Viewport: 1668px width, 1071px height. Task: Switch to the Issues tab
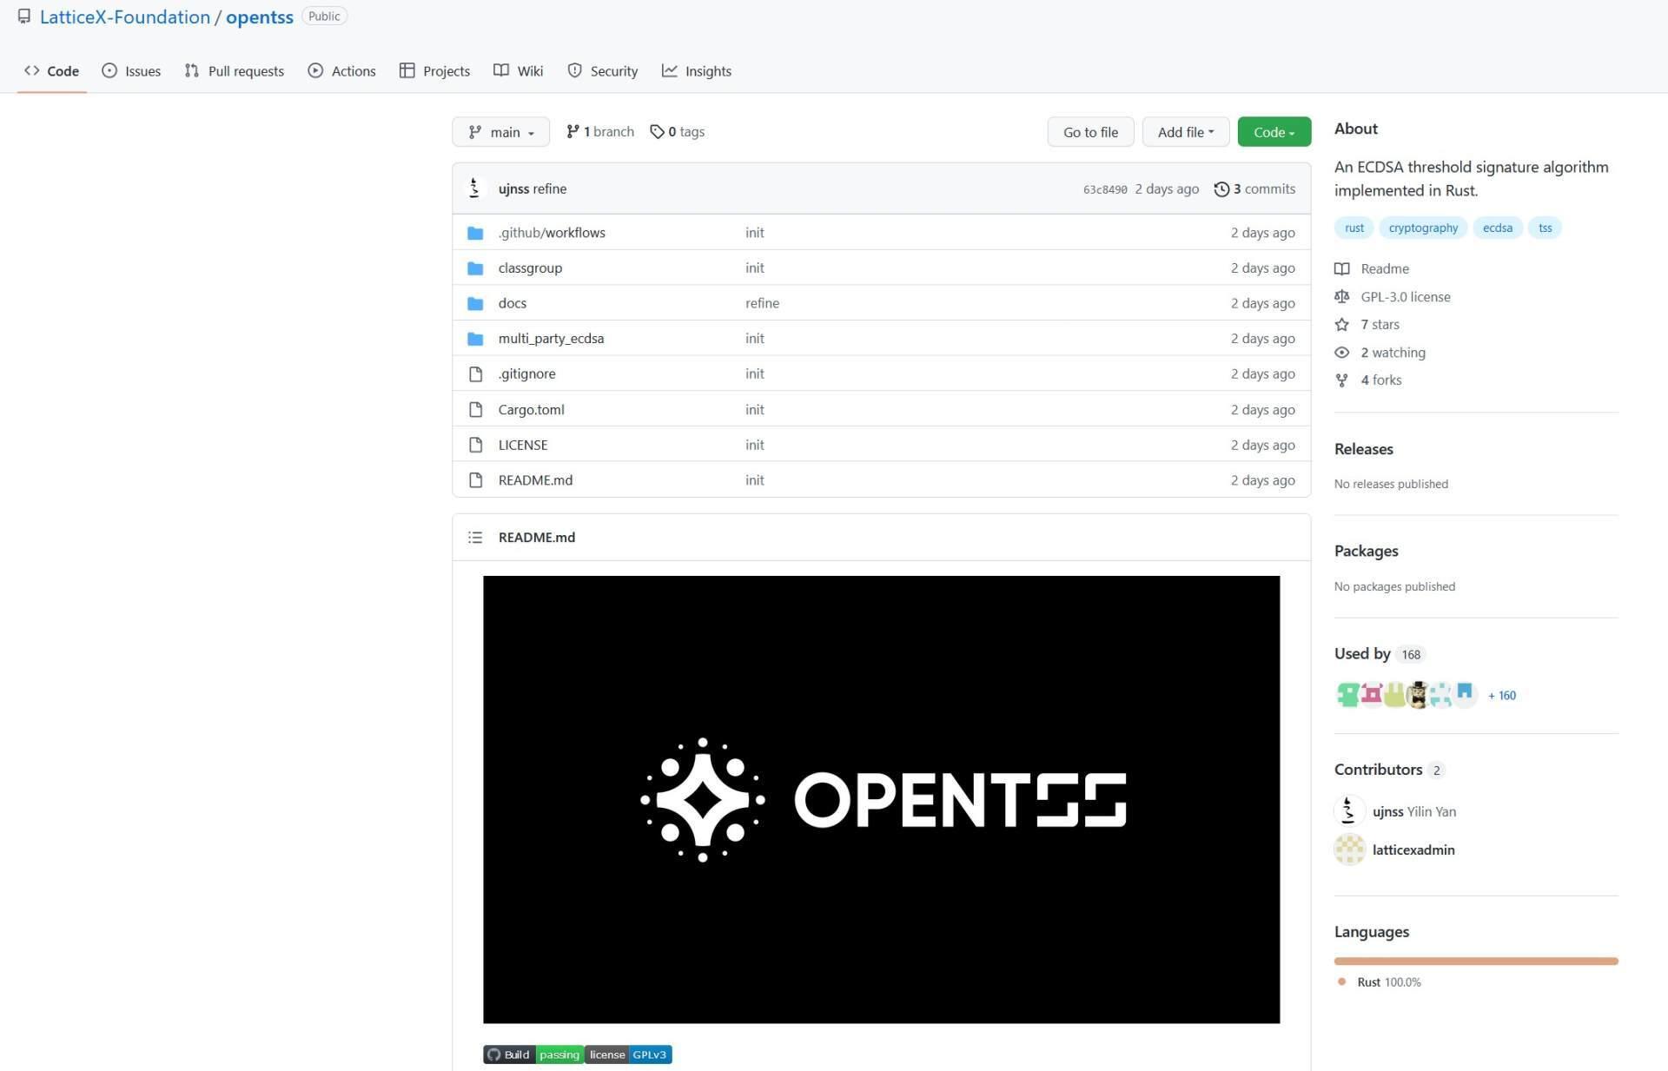131,71
